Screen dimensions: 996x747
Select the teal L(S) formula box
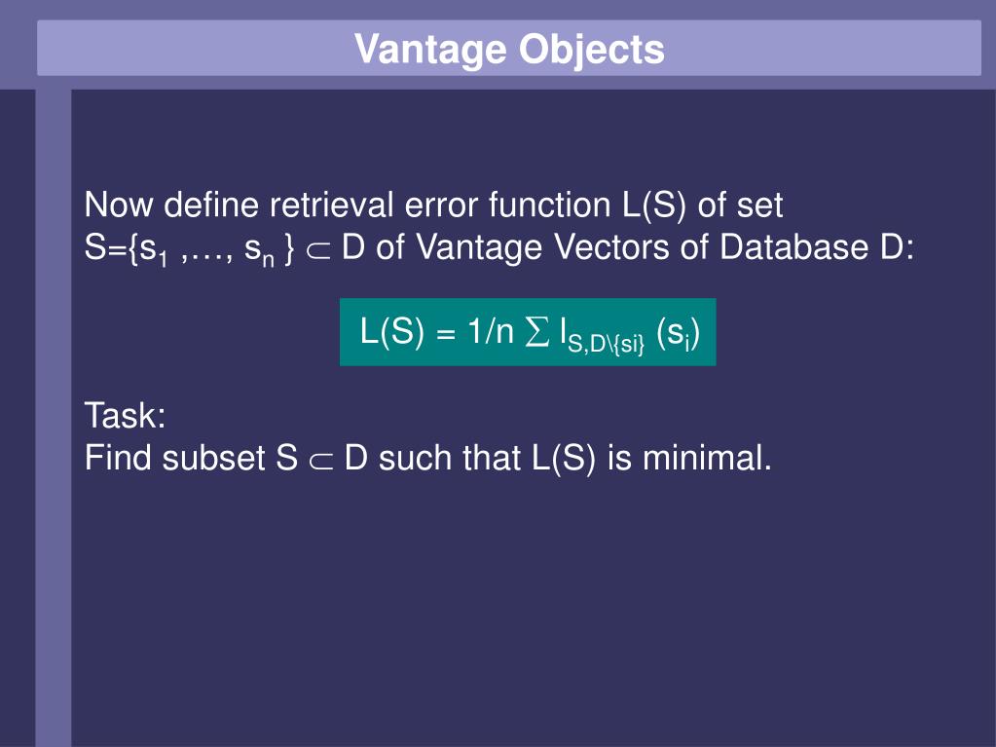(x=528, y=332)
